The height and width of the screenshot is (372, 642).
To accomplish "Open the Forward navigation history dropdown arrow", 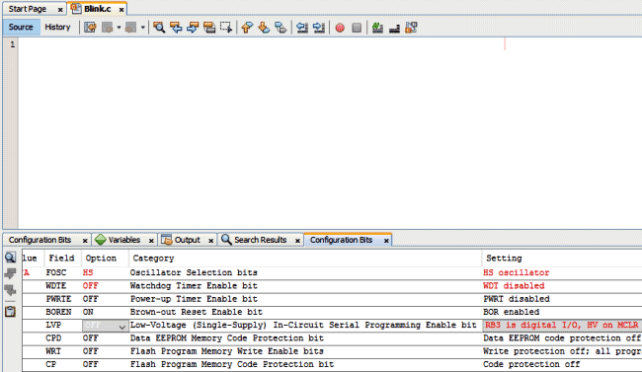I will [142, 28].
